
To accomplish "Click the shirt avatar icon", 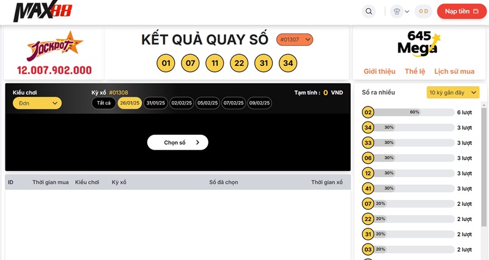I will pos(397,12).
